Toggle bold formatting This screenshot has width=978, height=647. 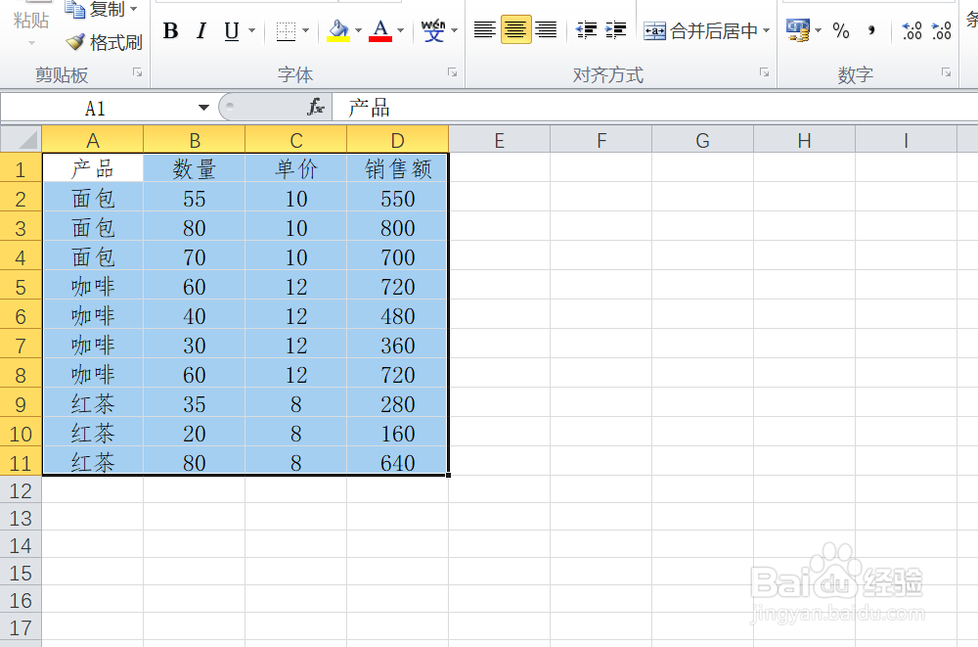coord(170,30)
